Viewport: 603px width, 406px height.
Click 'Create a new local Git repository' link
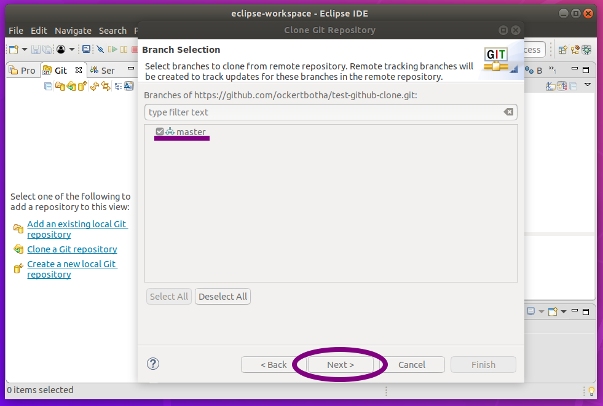coord(72,269)
